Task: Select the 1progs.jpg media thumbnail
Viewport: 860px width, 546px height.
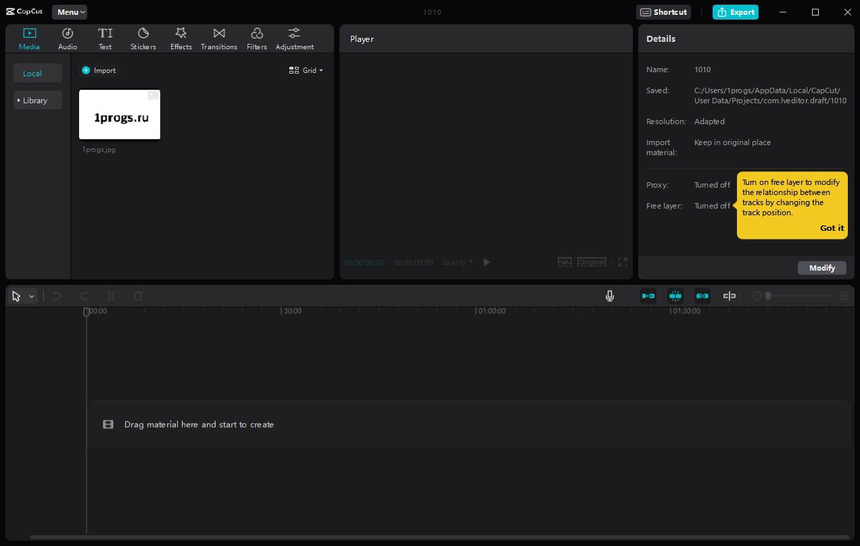Action: point(120,115)
